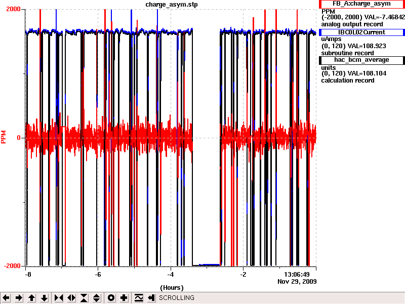Viewport: 405px width, 304px height.
Task: Click the jump-to-current-time arrow icon
Action: point(151,298)
